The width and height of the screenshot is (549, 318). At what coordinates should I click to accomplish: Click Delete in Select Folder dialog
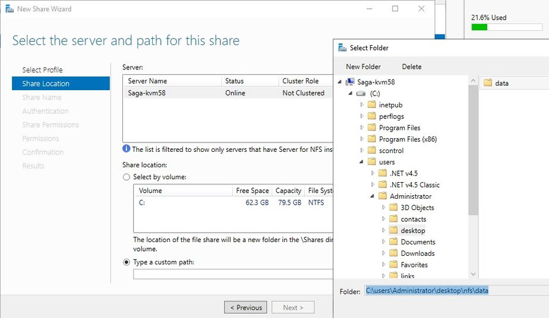(412, 66)
